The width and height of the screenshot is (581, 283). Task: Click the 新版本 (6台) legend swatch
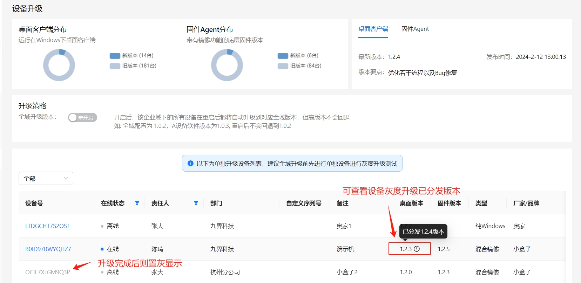tap(283, 56)
